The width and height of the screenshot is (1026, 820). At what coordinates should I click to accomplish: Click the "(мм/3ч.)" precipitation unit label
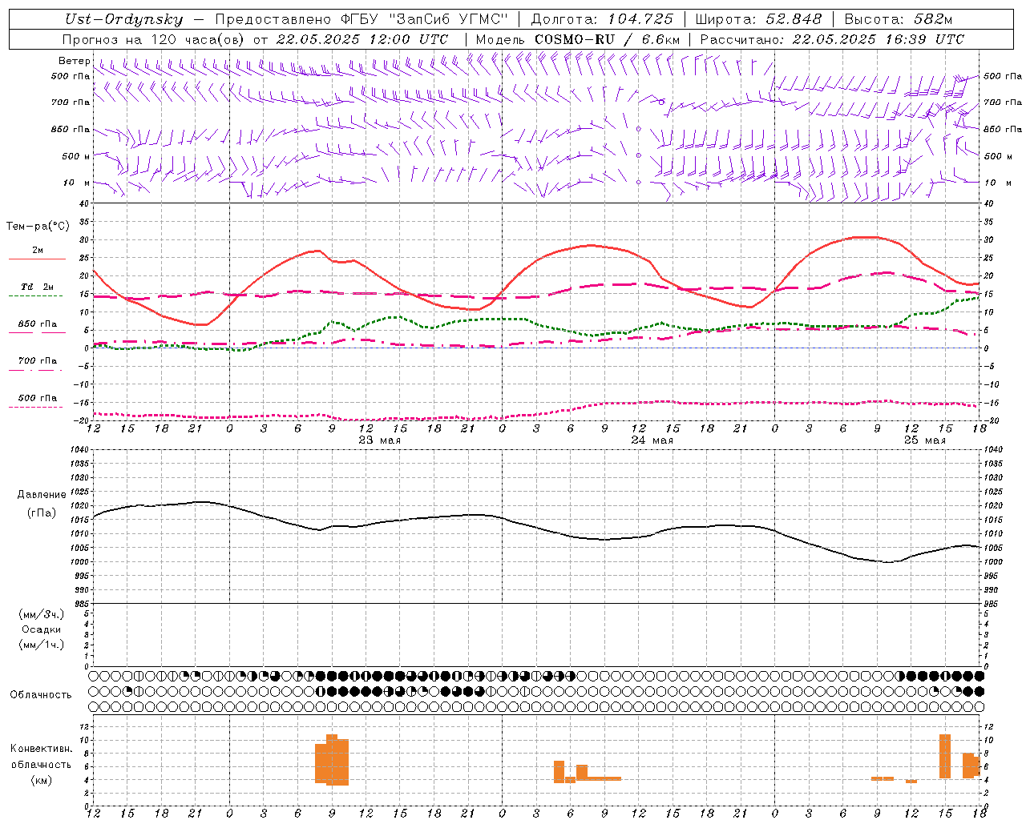pos(42,614)
